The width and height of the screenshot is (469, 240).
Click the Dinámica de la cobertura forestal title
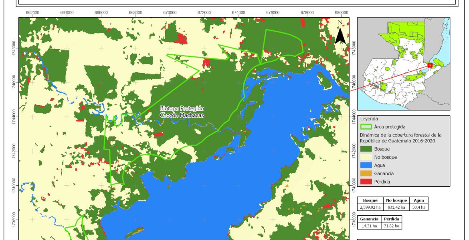click(400, 138)
